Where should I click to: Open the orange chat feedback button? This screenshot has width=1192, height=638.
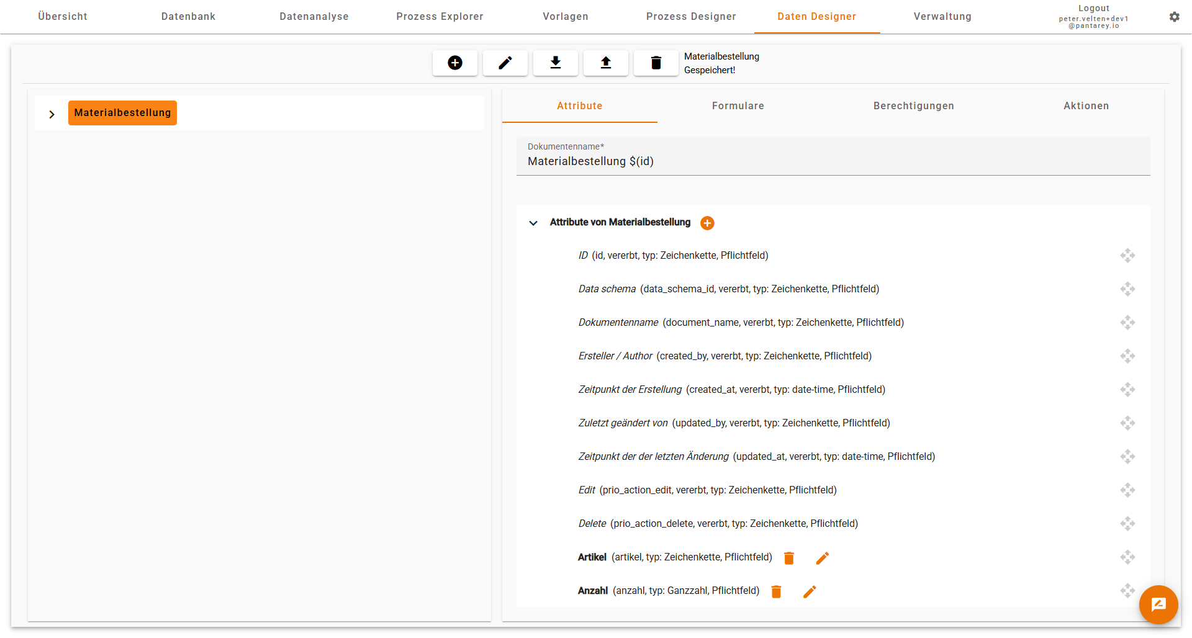pos(1158,604)
